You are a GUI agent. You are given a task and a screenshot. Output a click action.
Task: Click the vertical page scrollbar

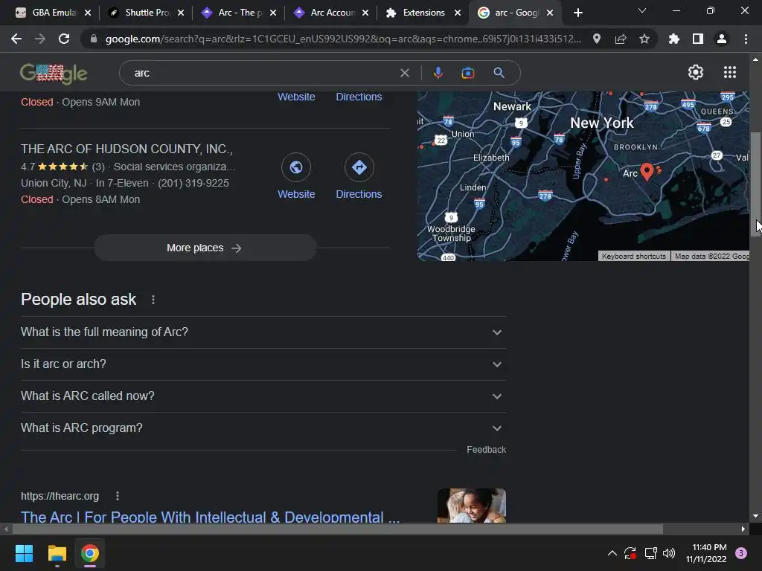point(755,184)
